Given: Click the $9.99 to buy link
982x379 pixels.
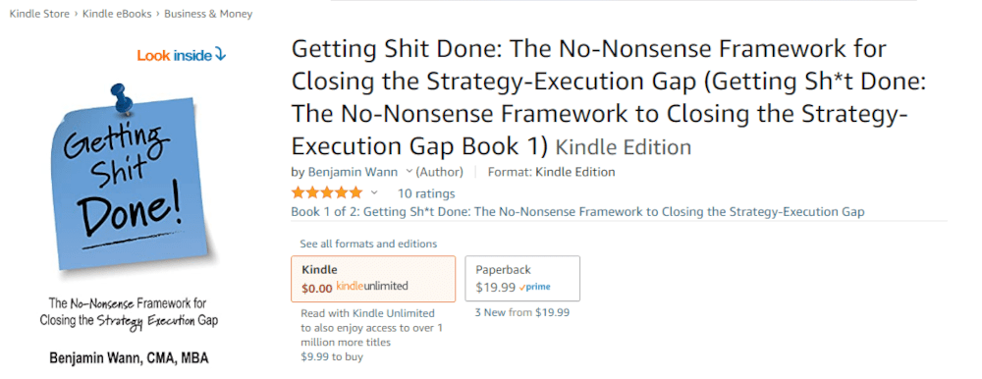Looking at the screenshot, I should click(332, 357).
